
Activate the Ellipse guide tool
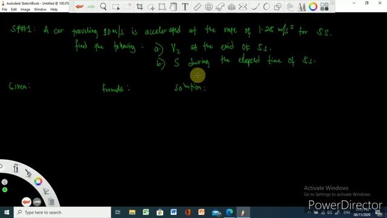coord(209,7)
